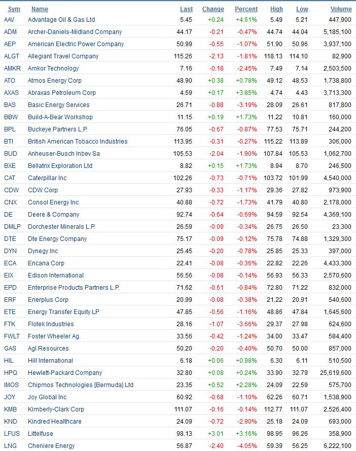Open the LFUS ticker symbol
The height and width of the screenshot is (451, 356).
12,433
